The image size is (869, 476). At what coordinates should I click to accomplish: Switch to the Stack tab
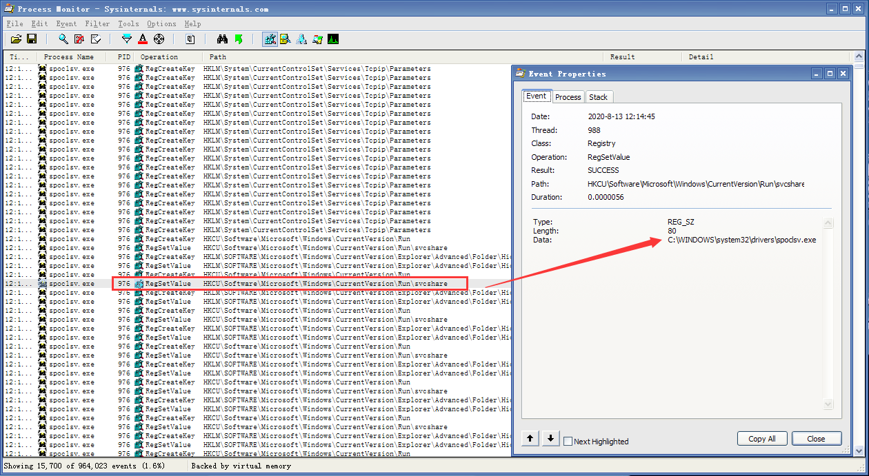tap(598, 97)
